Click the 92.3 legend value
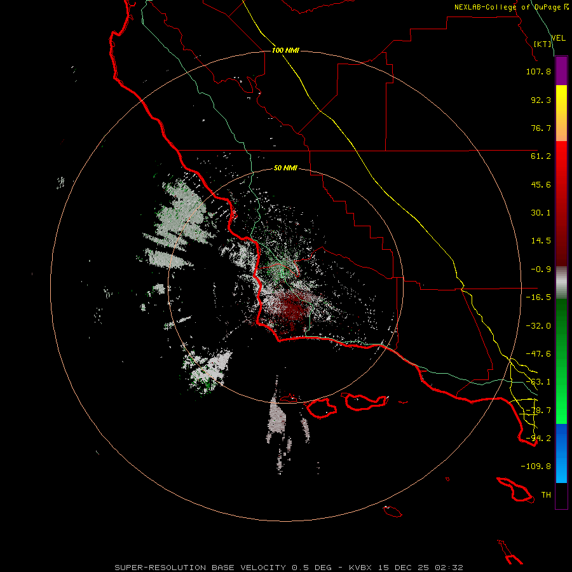572x572 pixels. (541, 100)
